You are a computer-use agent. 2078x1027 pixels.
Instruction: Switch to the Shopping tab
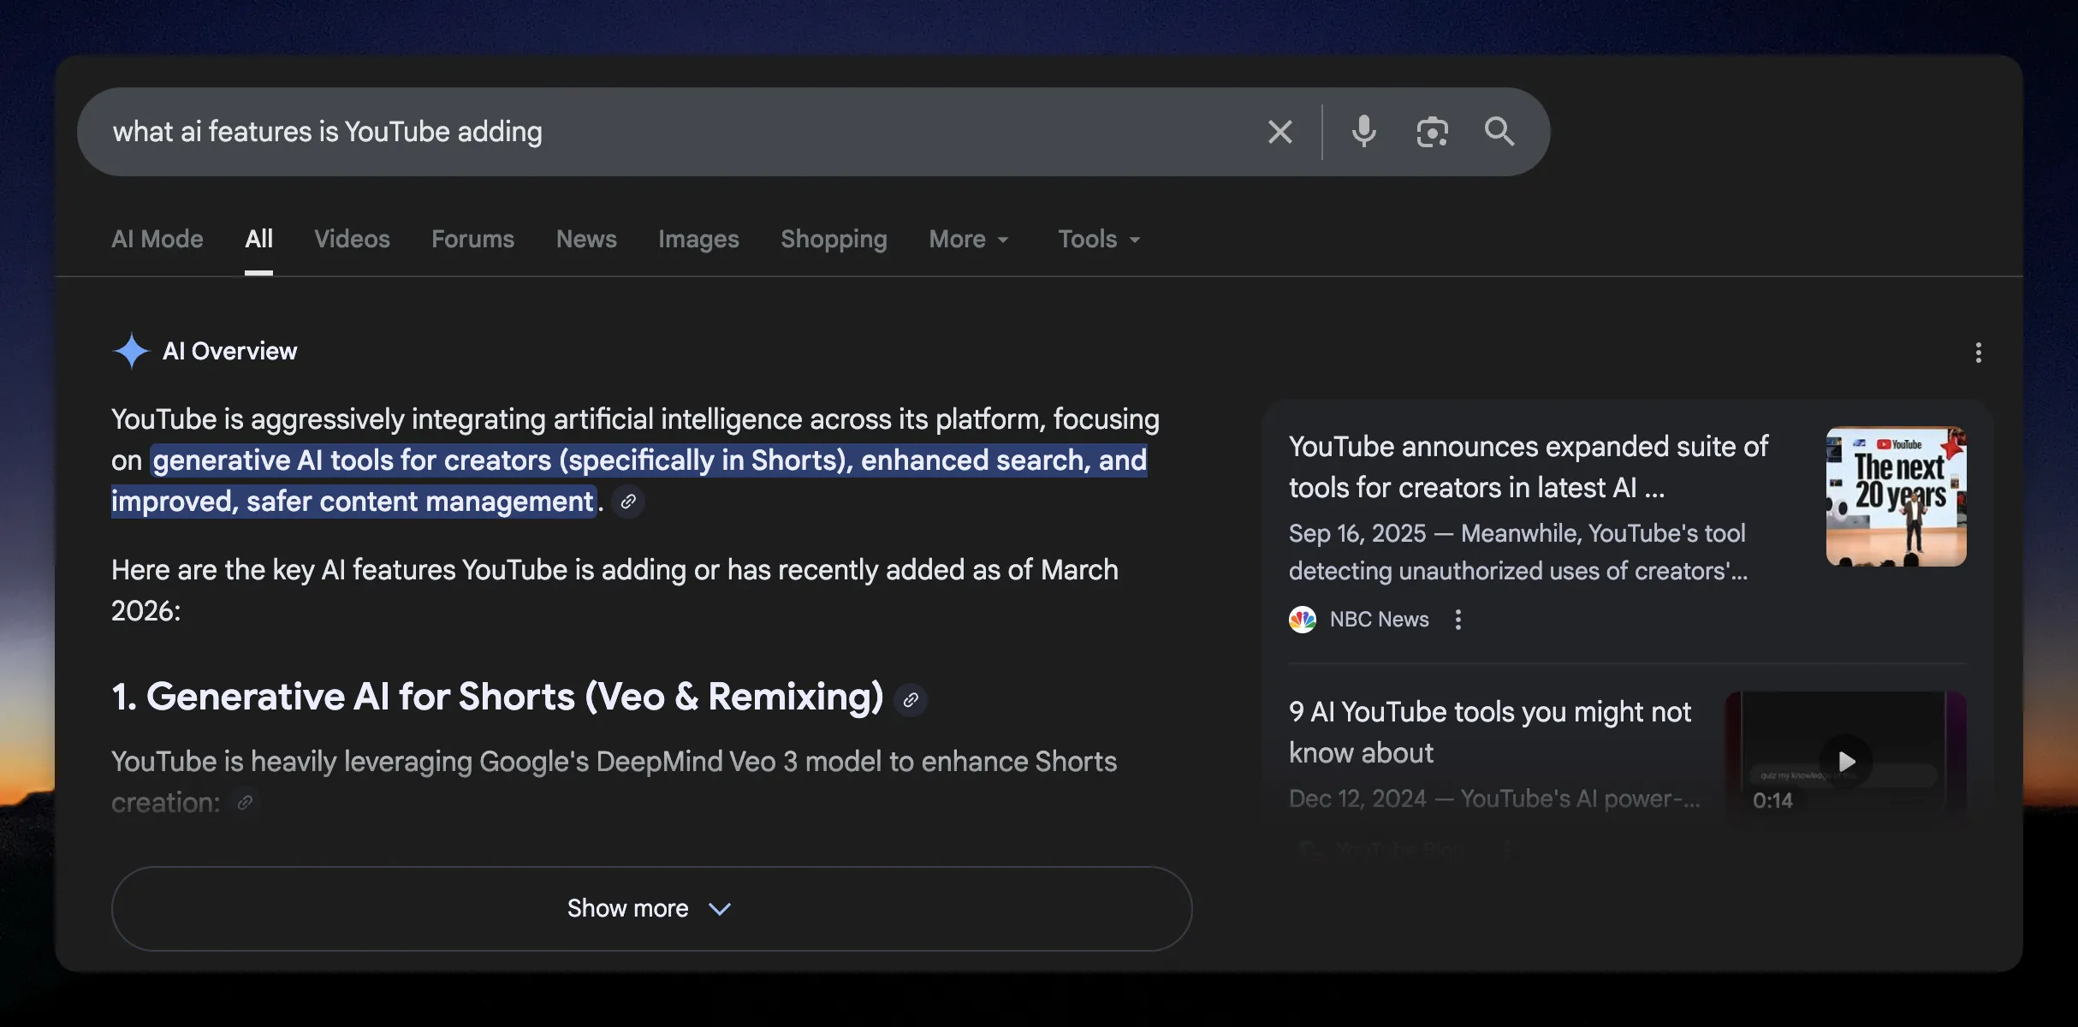834,239
